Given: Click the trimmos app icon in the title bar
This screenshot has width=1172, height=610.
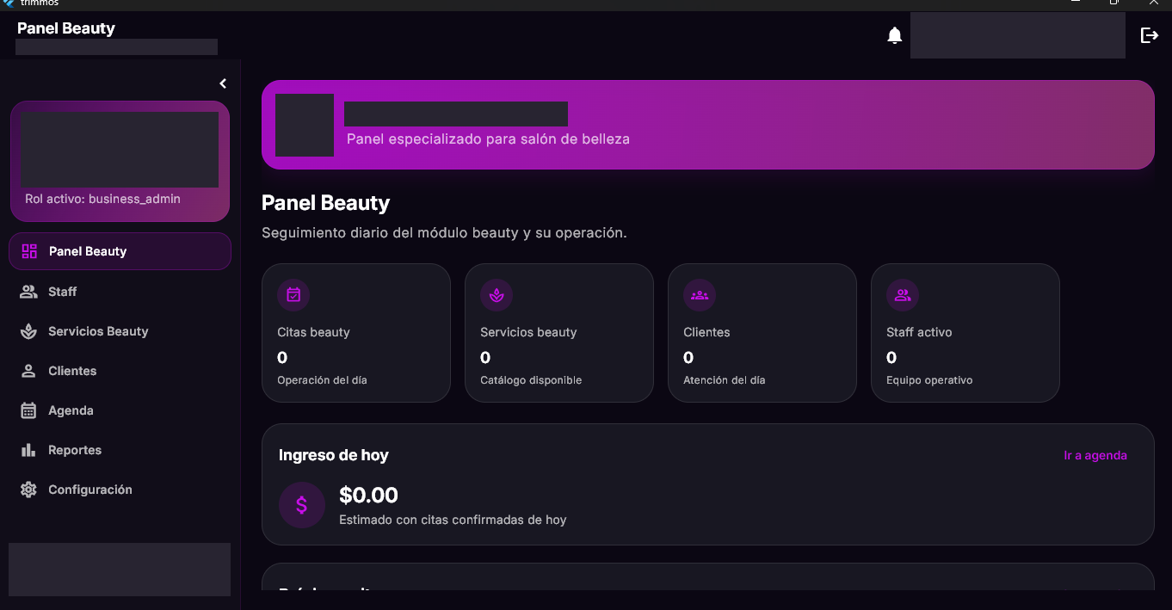Looking at the screenshot, I should point(9,3).
